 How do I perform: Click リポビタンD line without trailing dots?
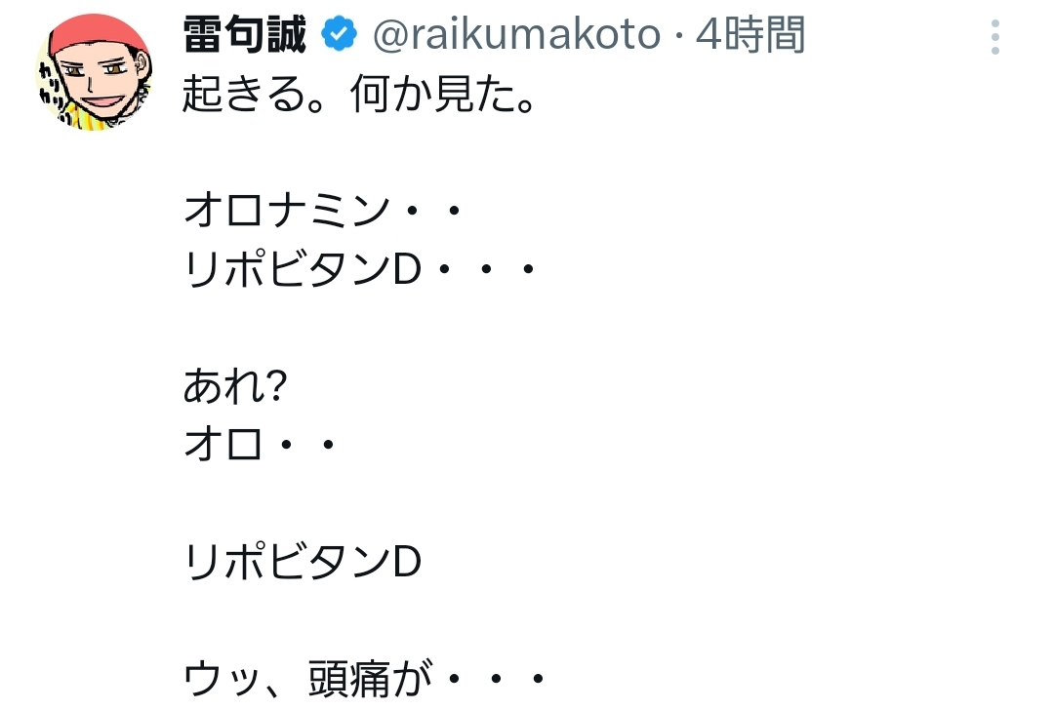[x=303, y=563]
